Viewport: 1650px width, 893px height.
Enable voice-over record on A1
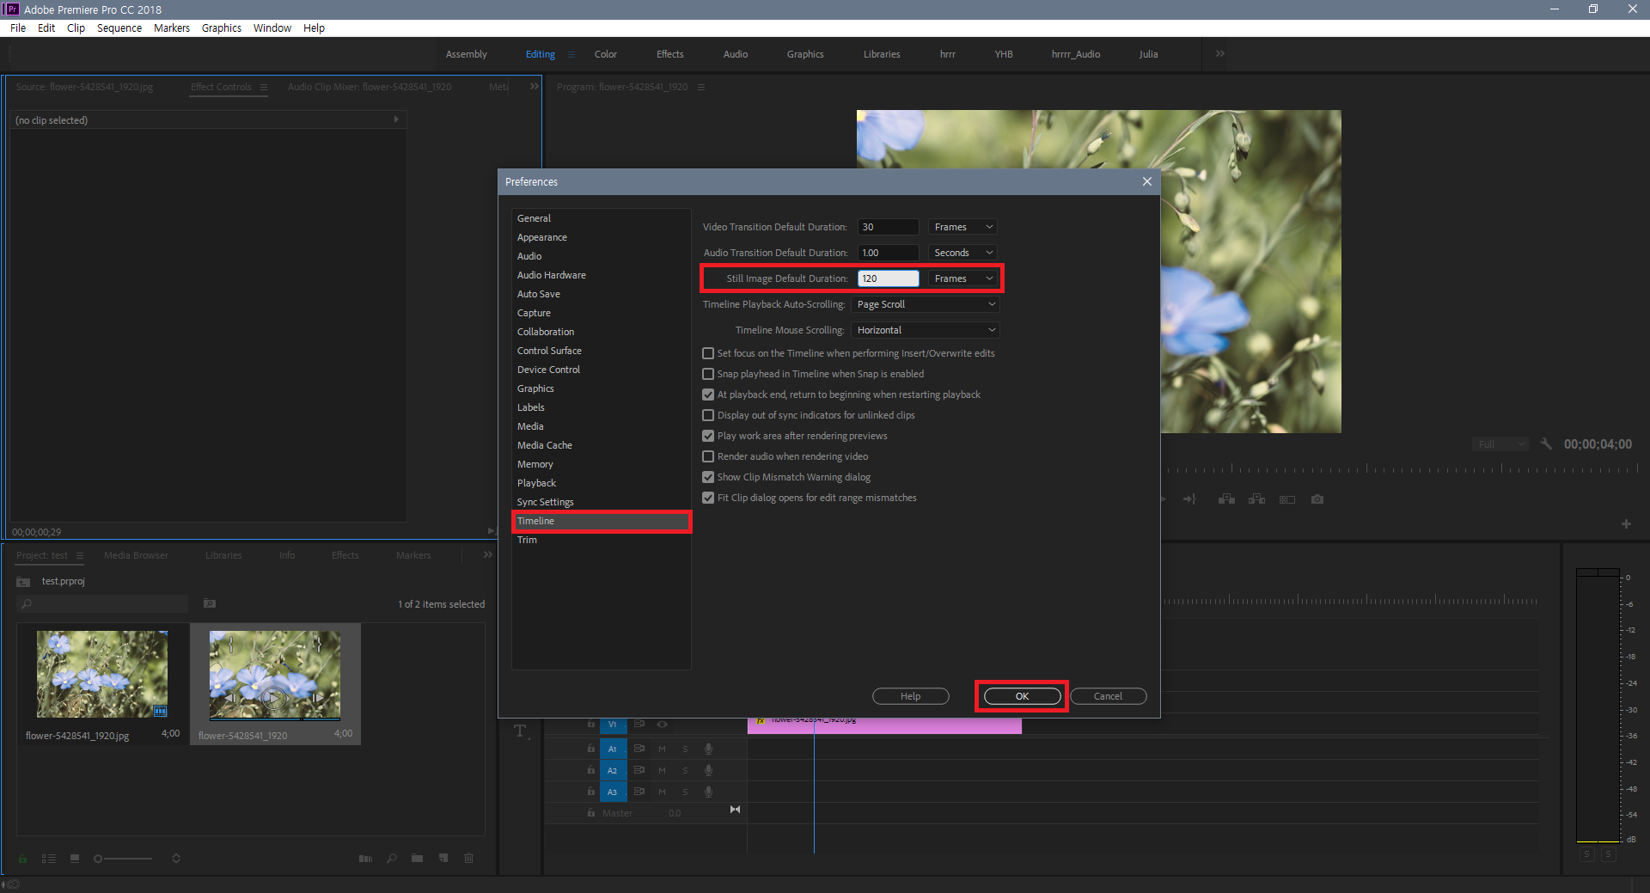(708, 749)
